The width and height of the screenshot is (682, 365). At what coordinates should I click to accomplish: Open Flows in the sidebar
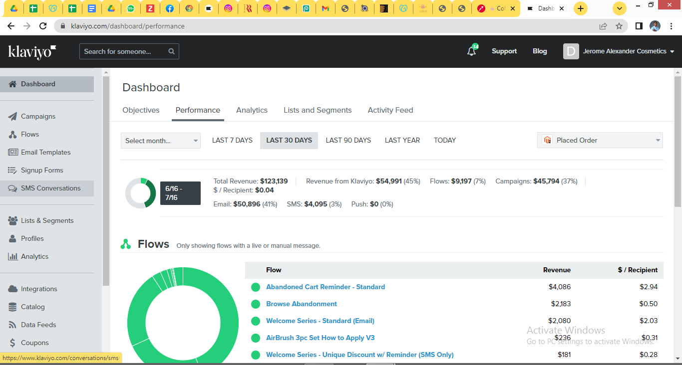pyautogui.click(x=29, y=134)
